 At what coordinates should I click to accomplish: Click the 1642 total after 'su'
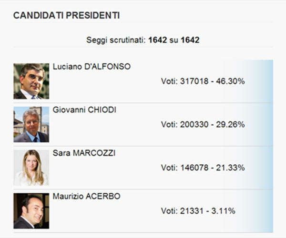[190, 40]
